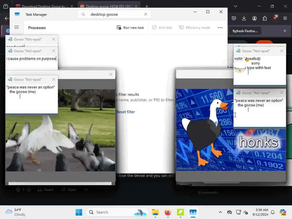Click Task Manager icon on the taskbar

tap(193, 212)
